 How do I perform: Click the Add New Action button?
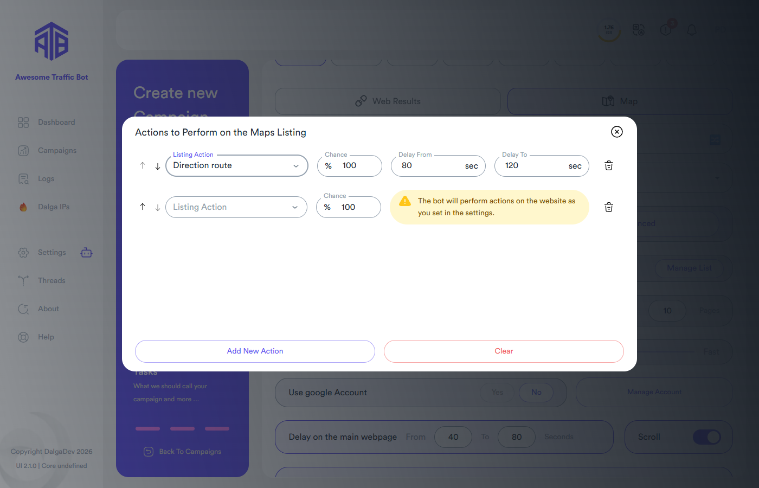coord(255,351)
